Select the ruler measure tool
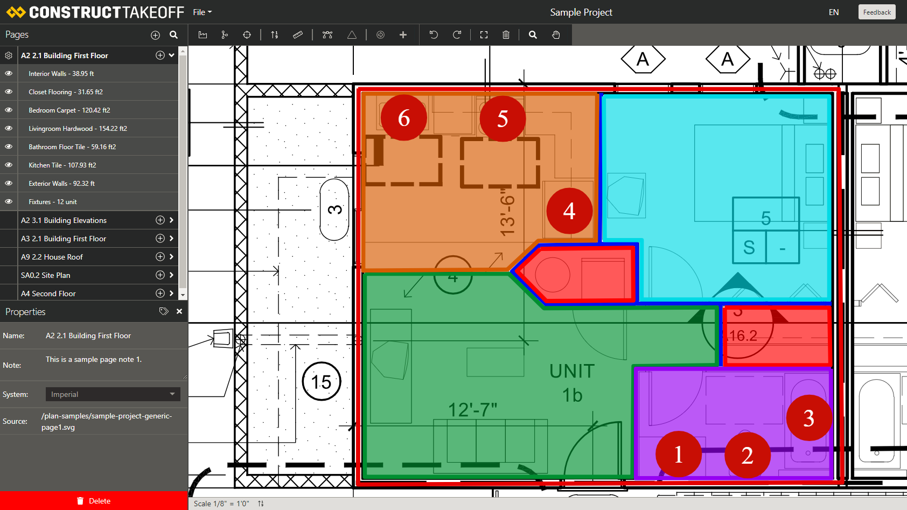 click(x=298, y=35)
